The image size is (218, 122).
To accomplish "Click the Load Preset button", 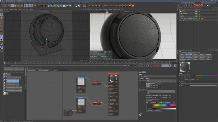I will click(x=150, y=111).
